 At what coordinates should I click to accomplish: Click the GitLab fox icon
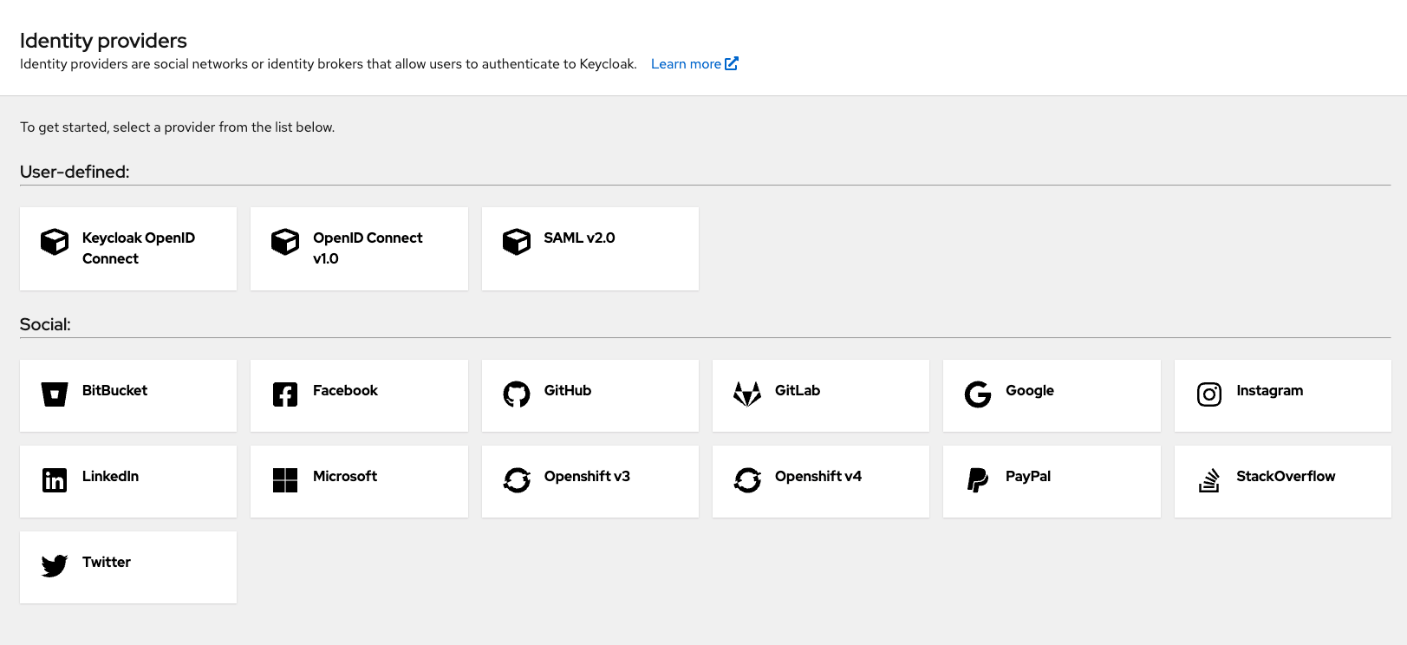(x=747, y=394)
